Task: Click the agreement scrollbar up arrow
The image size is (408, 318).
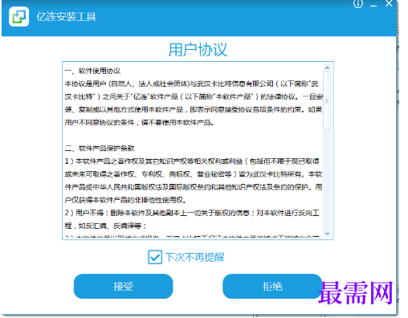Action: pos(327,67)
